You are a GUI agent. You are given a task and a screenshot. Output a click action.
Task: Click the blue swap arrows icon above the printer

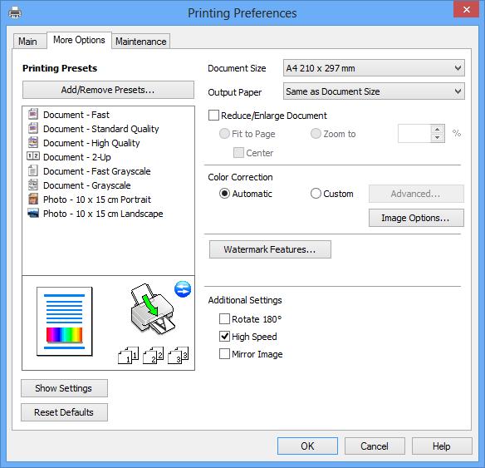pos(183,289)
